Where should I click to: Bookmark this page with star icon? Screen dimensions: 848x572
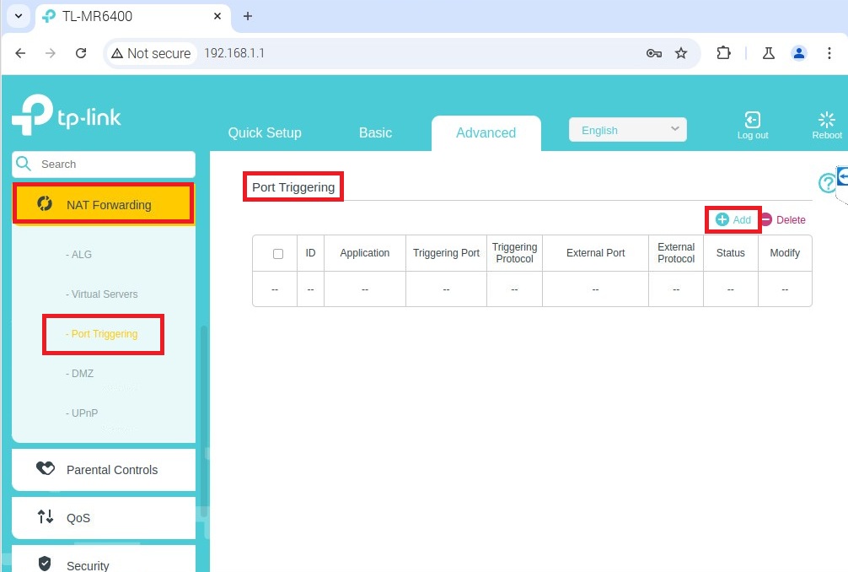point(681,53)
